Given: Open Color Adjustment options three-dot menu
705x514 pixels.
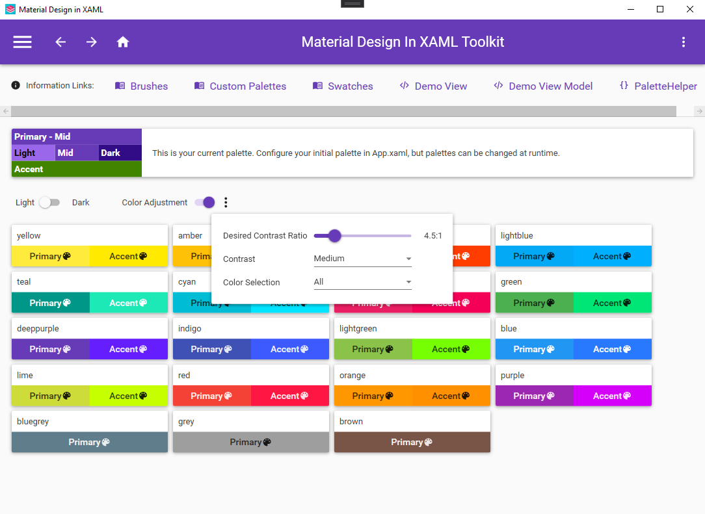Looking at the screenshot, I should pyautogui.click(x=226, y=203).
